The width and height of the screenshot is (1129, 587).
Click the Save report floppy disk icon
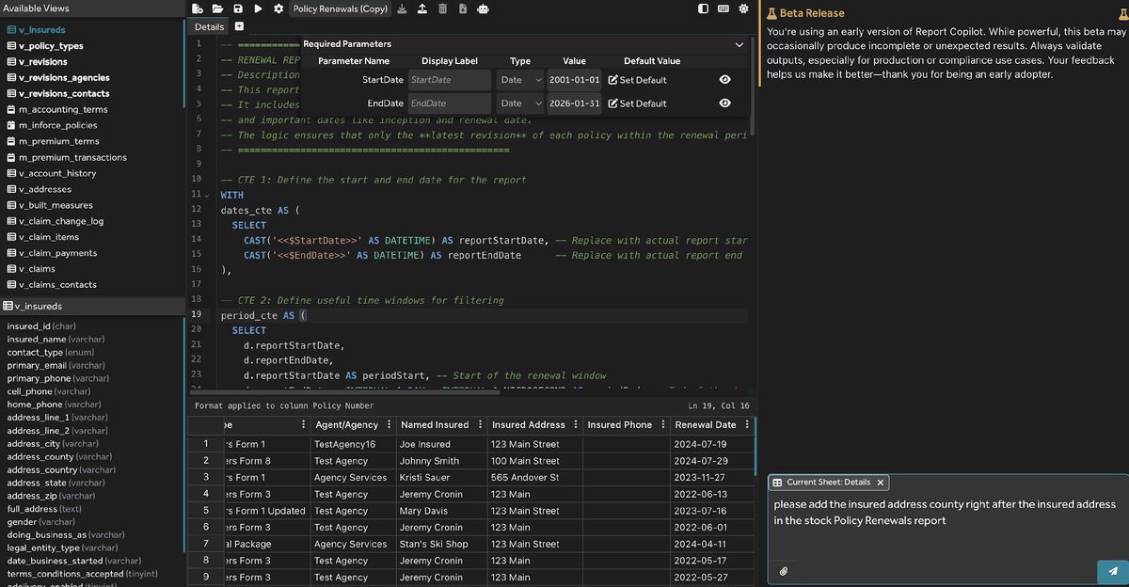click(237, 8)
